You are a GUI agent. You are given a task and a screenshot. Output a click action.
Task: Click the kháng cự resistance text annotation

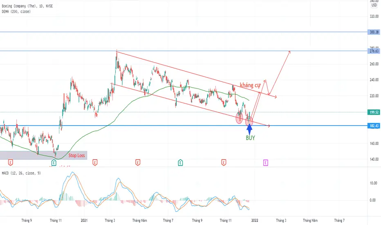tap(250, 85)
